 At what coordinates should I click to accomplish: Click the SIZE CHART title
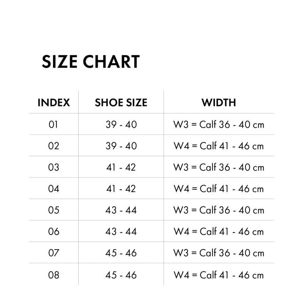point(91,62)
